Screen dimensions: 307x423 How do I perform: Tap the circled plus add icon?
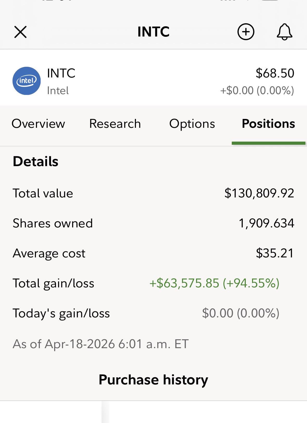click(246, 32)
